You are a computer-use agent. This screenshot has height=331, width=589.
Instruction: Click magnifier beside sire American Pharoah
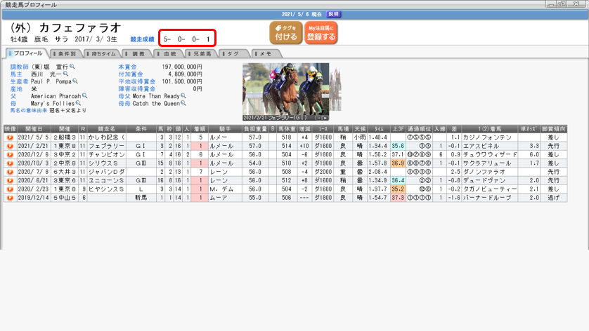click(85, 96)
